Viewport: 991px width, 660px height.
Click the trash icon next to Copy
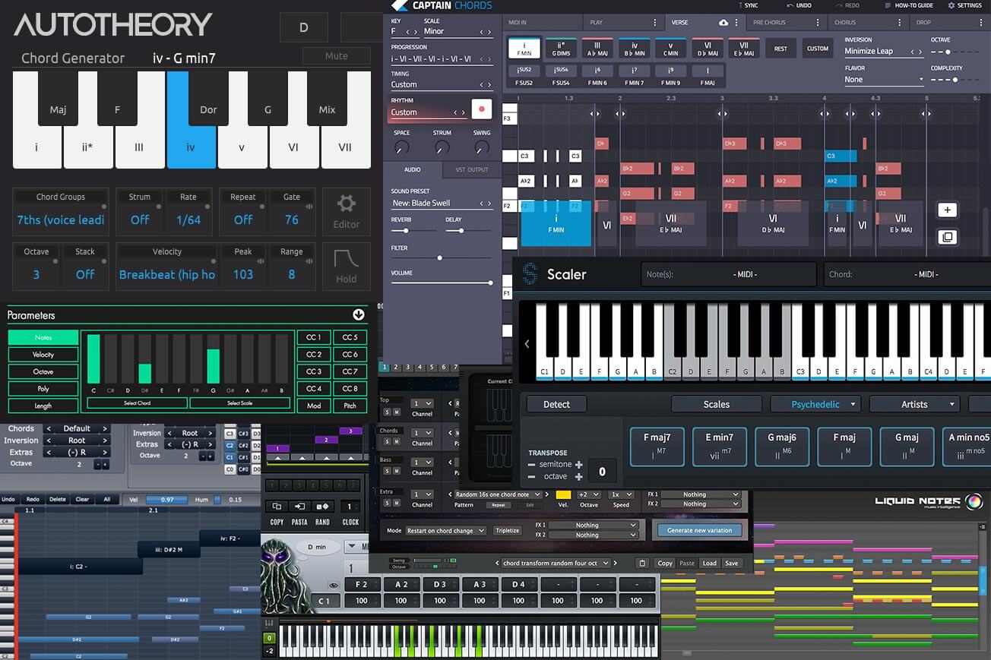pyautogui.click(x=642, y=564)
